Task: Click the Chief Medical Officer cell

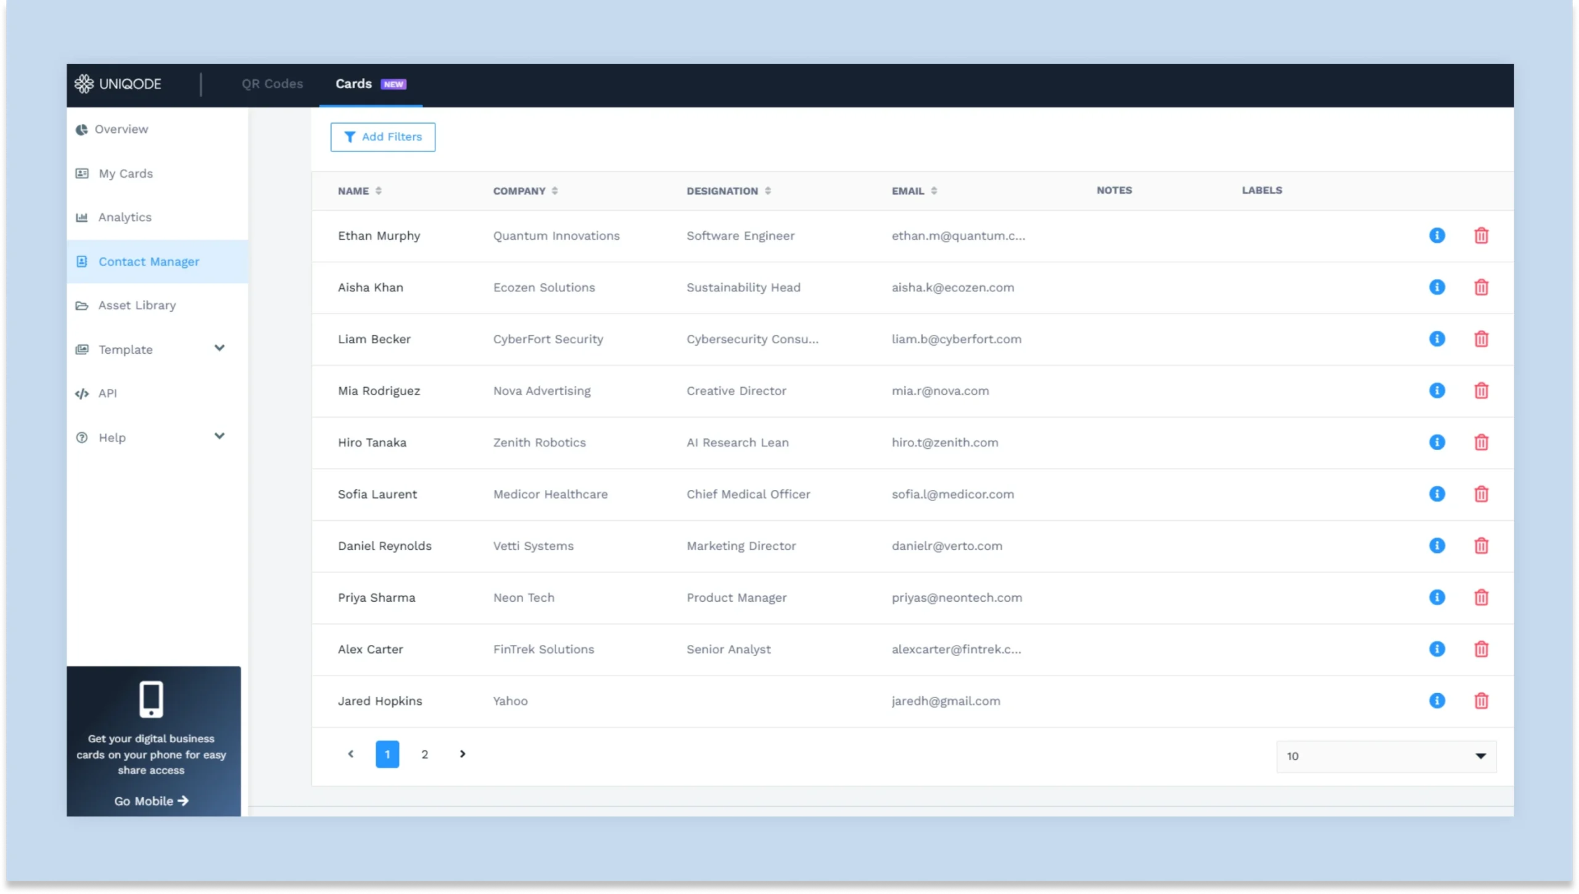Action: [x=748, y=493]
